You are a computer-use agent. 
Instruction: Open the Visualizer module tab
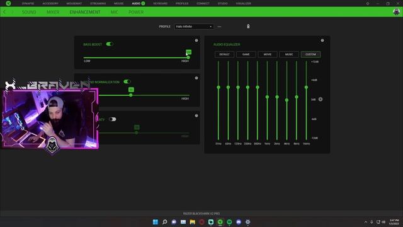click(244, 4)
